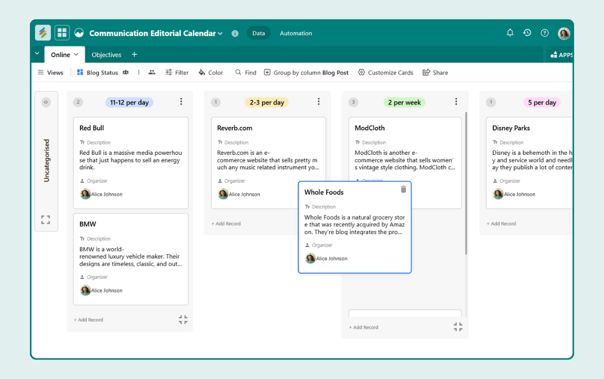Viewport: 604px width, 379px height.
Task: Click Alice Johnson on Red Bull card
Action: [101, 194]
